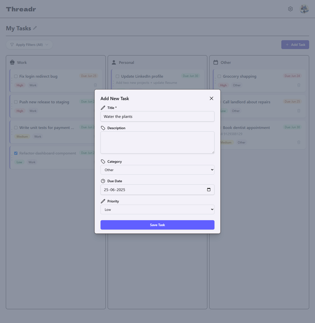Screen dimensions: 315x323
Task: Click into the Description text area
Action: (x=157, y=142)
